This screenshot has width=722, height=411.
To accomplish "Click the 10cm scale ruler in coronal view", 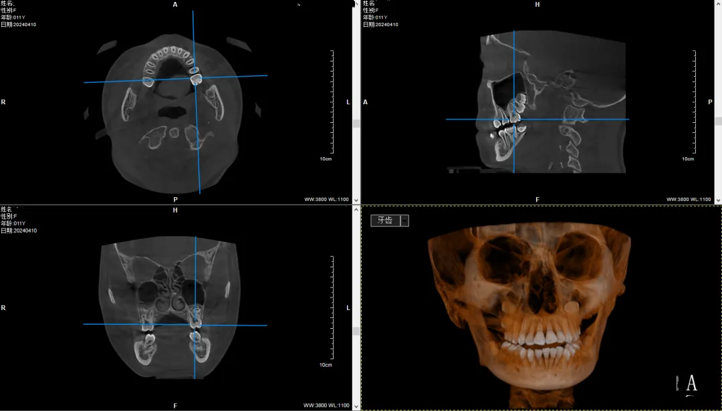I will (332, 309).
